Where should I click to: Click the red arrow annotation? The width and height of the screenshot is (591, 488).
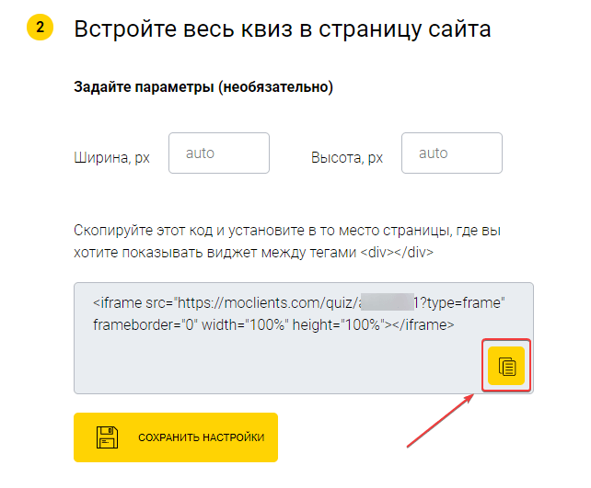point(442,423)
